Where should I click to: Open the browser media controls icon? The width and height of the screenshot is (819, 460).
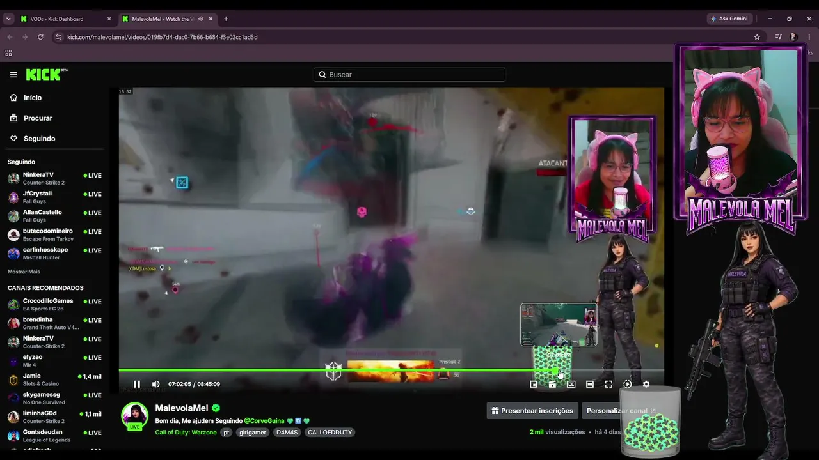coord(778,37)
